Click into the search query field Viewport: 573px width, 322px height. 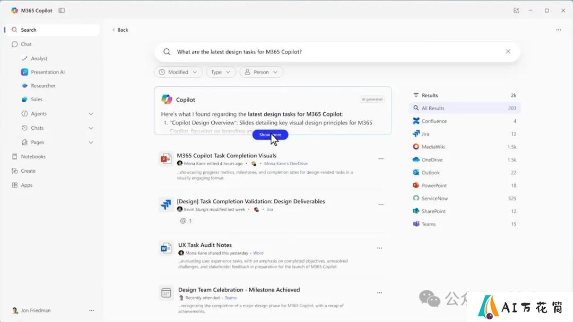(336, 52)
